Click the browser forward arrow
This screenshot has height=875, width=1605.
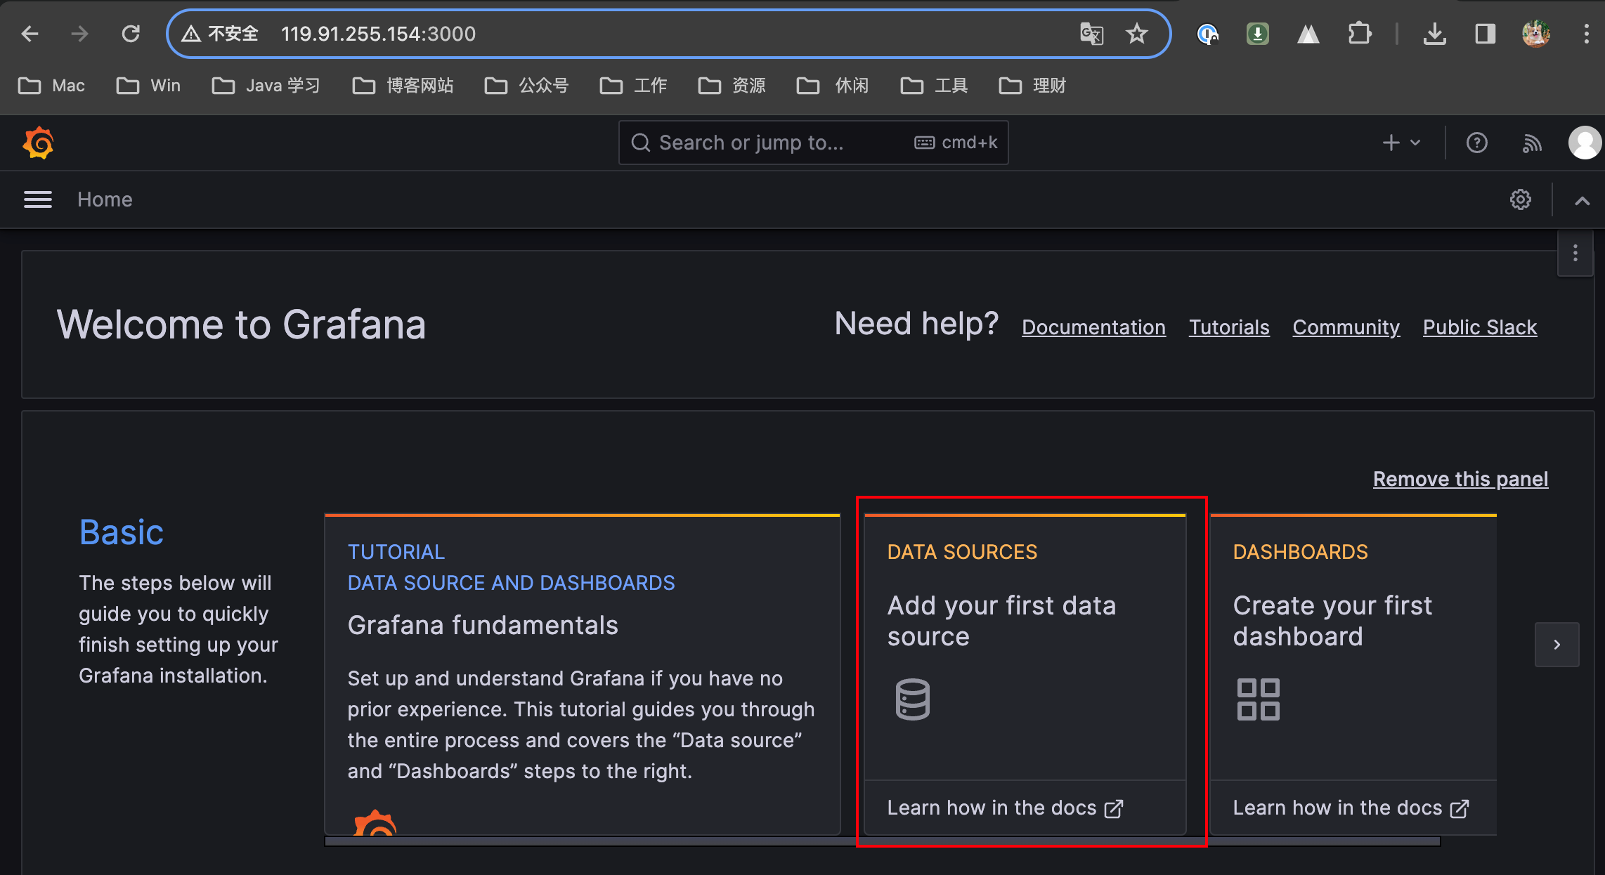coord(80,34)
